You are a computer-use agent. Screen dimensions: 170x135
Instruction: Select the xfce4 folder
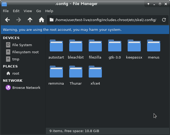coord(95,73)
